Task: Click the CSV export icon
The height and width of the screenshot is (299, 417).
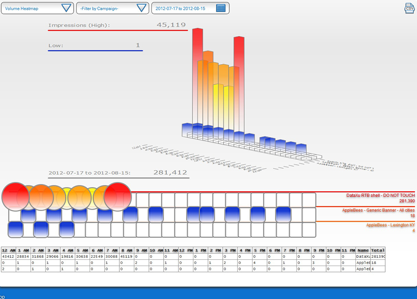Action: [409, 8]
